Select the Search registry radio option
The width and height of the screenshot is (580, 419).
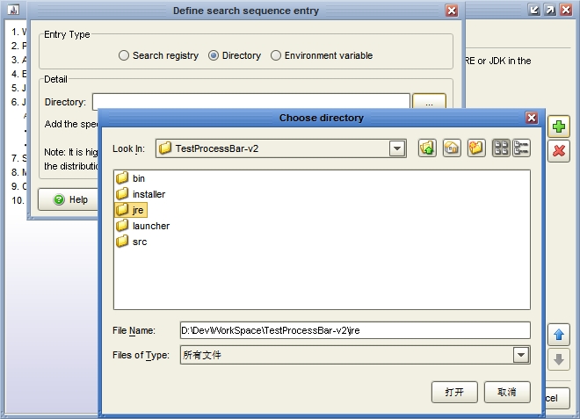coord(158,55)
